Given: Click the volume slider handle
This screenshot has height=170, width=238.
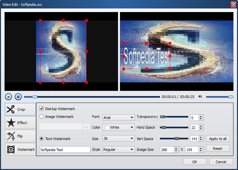Looking at the screenshot, I should 231,97.
